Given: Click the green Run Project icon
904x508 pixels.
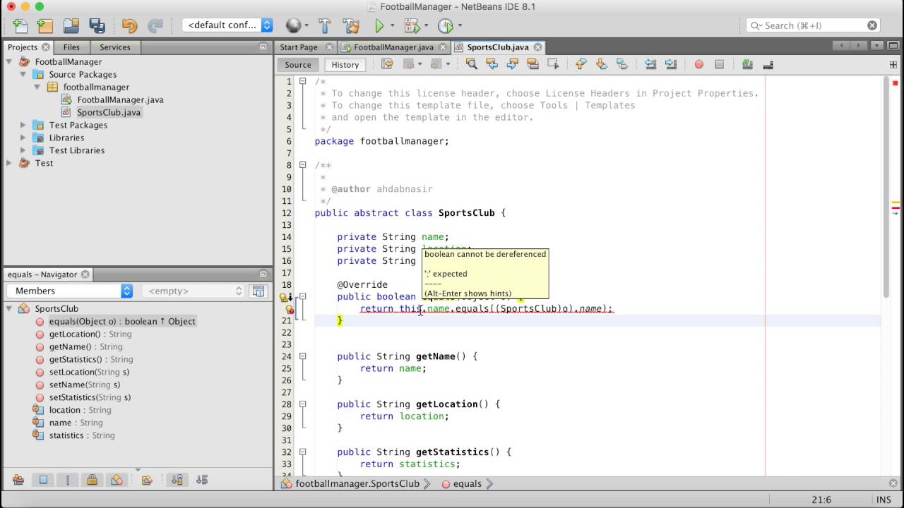Looking at the screenshot, I should pyautogui.click(x=379, y=26).
